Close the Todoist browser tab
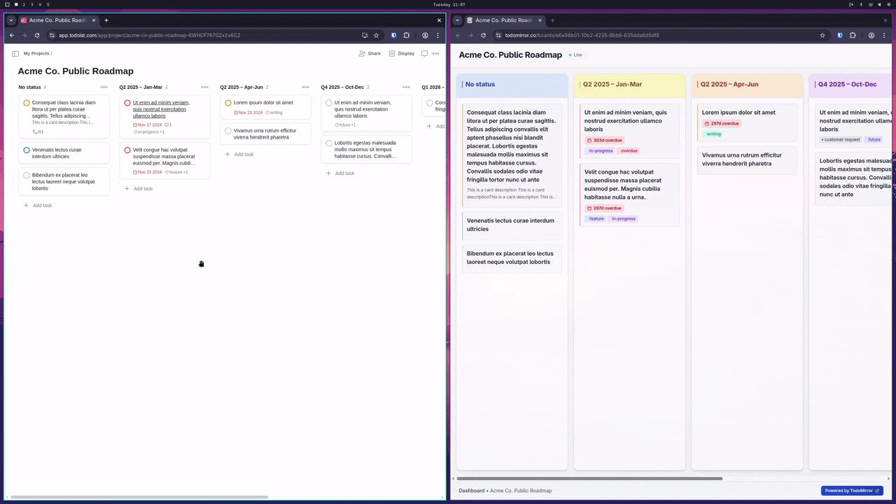The width and height of the screenshot is (896, 504). pyautogui.click(x=93, y=20)
